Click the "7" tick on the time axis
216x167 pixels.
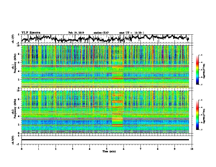pyautogui.click(x=141, y=149)
